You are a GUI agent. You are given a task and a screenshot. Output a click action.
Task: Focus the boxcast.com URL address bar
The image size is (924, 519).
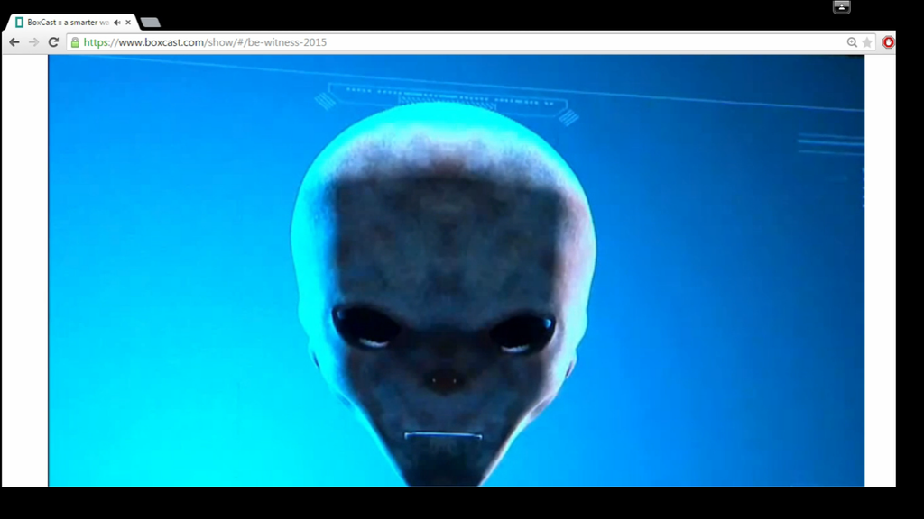pos(451,42)
